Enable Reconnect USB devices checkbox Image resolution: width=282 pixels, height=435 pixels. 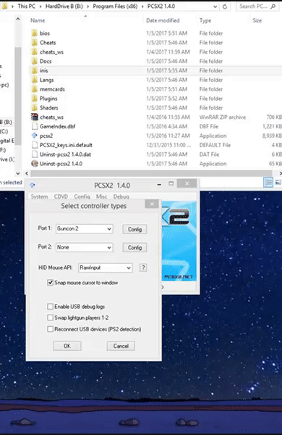[x=50, y=329]
